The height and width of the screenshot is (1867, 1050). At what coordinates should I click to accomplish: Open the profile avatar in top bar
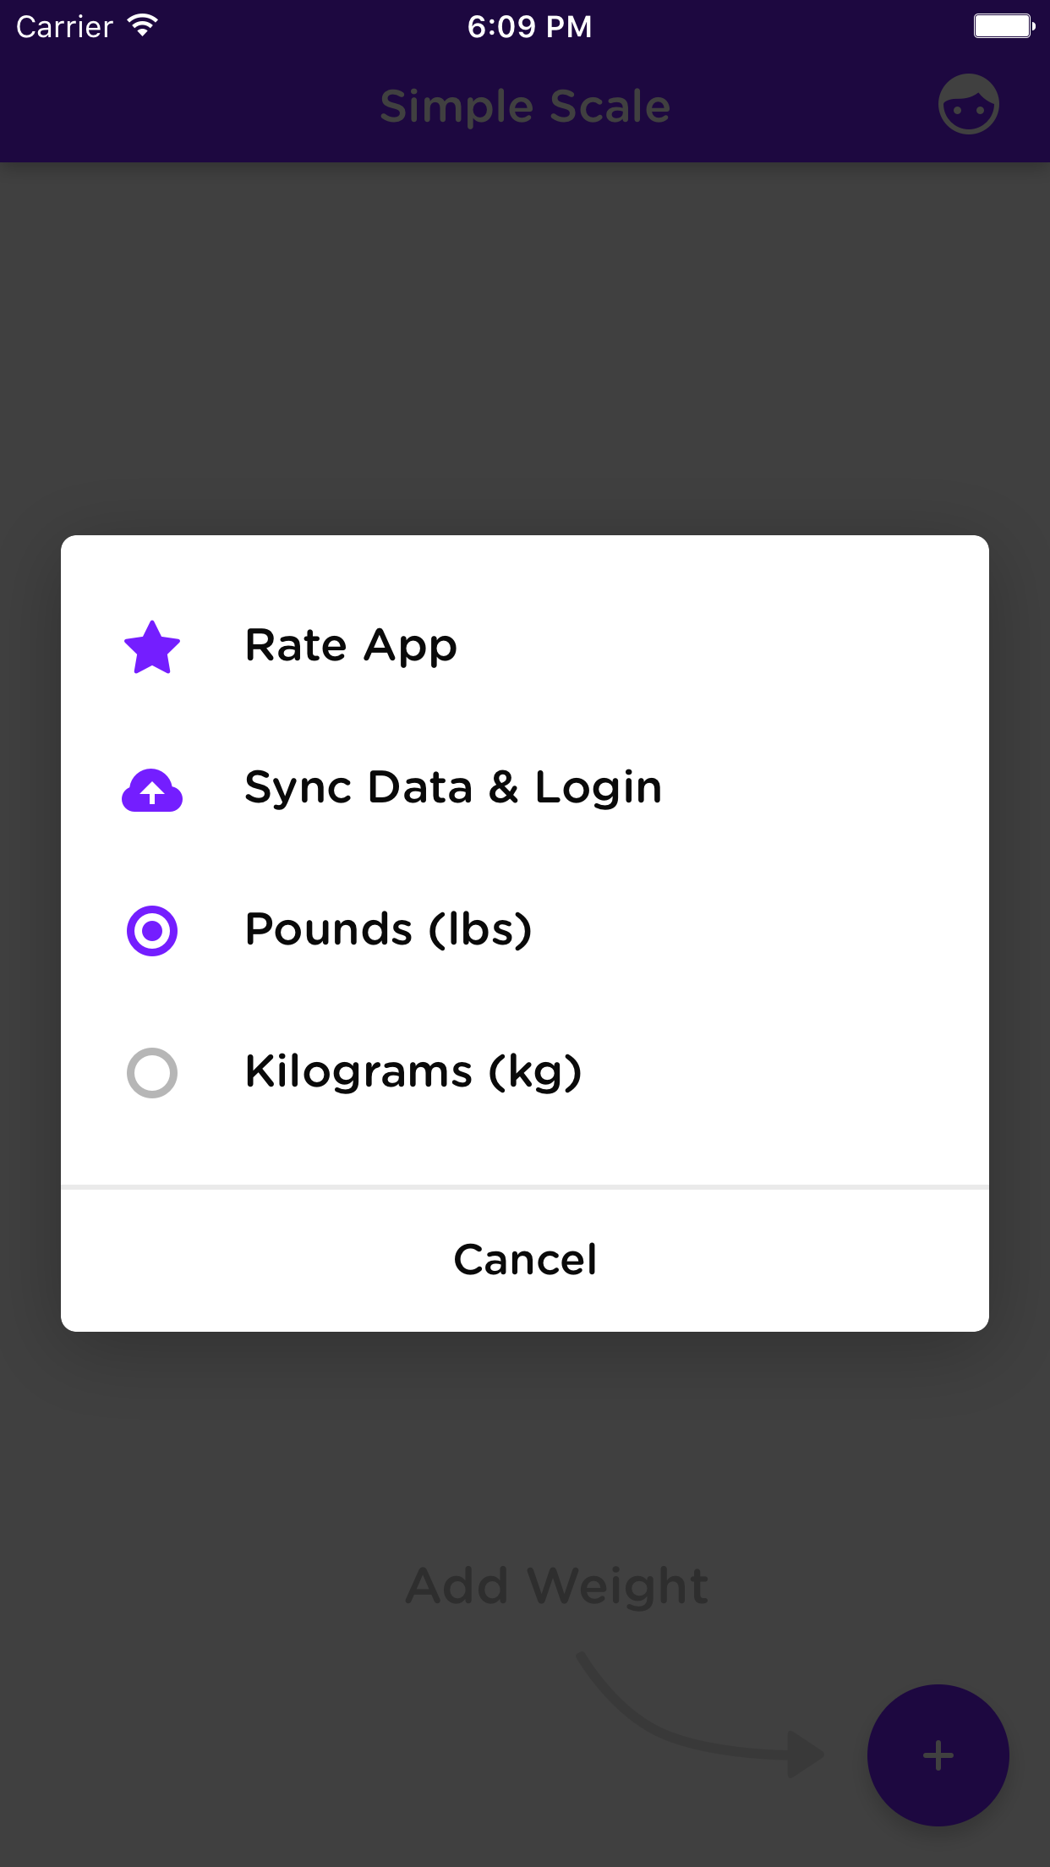(x=967, y=104)
